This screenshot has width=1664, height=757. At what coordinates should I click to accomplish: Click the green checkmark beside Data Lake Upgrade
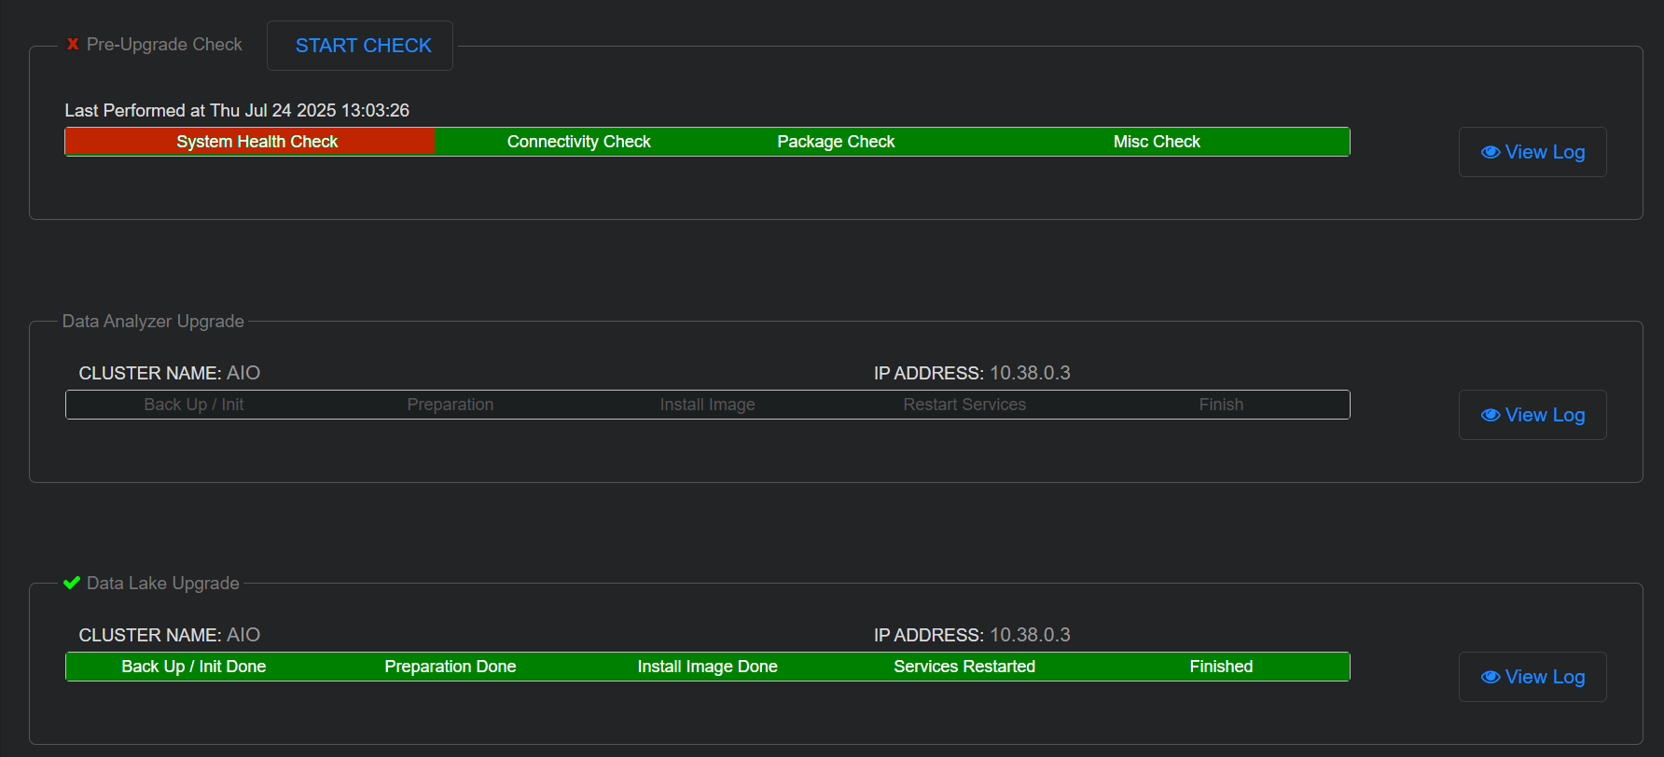point(72,583)
